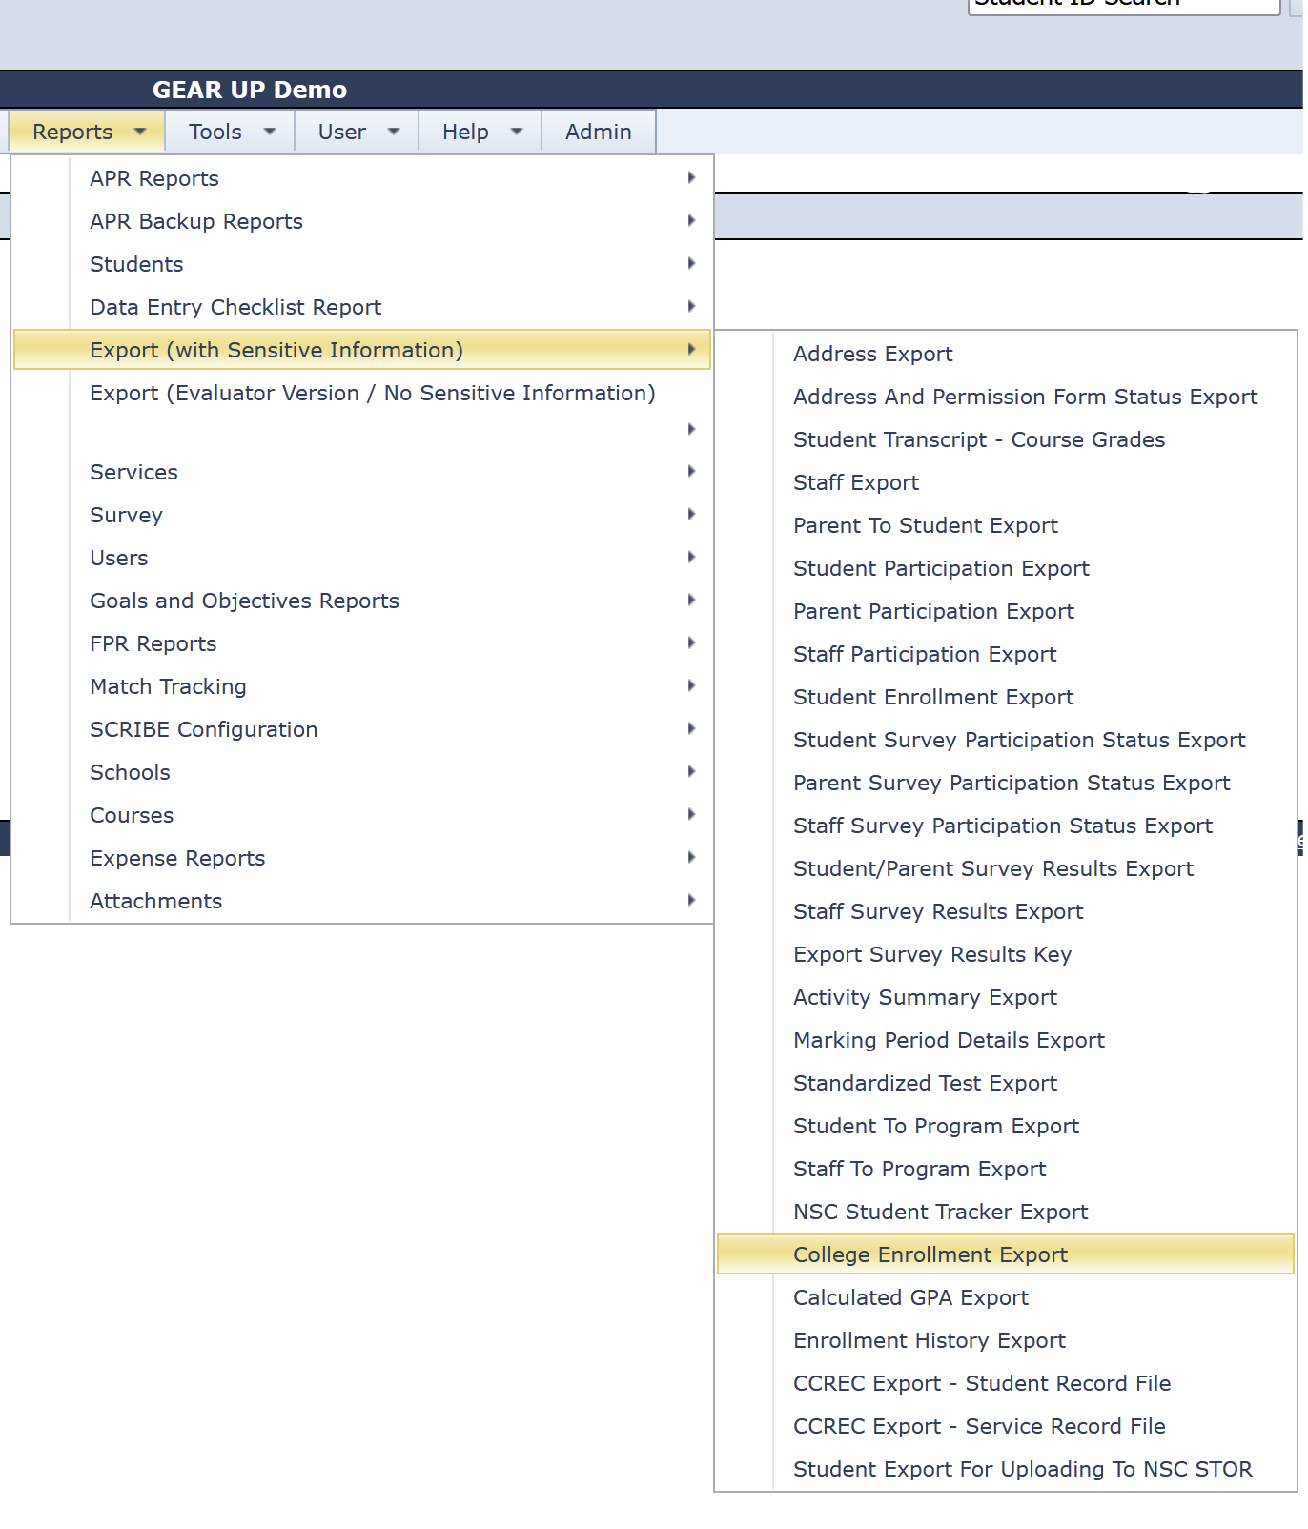Select Students menu entry
The height and width of the screenshot is (1529, 1308).
click(x=361, y=264)
